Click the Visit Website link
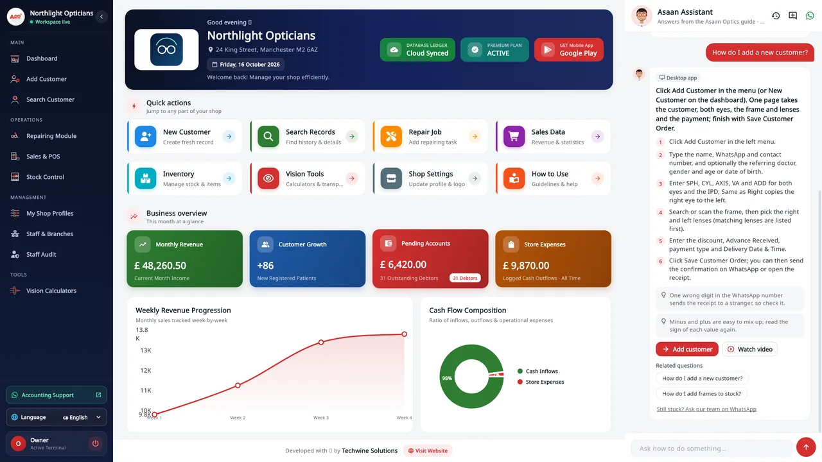822x462 pixels. tap(428, 451)
